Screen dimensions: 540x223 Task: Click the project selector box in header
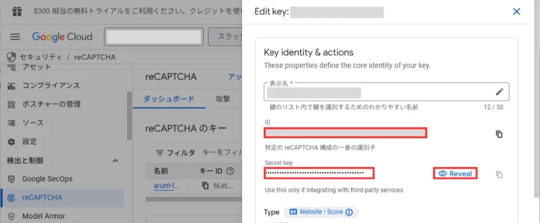coord(154,37)
